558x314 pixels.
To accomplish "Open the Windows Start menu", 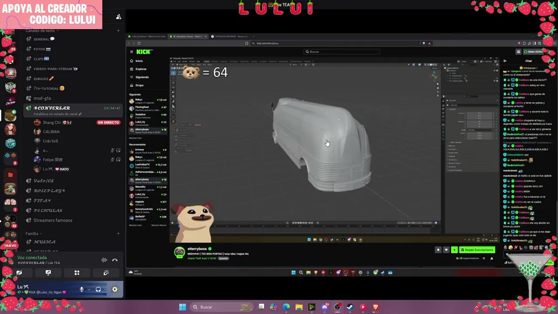I will point(183,307).
